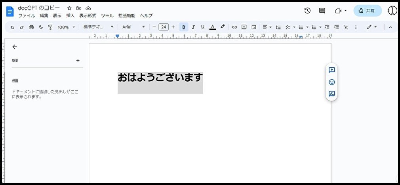Viewport: 400px width, 185px height.
Task: Toggle the checklist formatting icon
Action: click(288, 27)
